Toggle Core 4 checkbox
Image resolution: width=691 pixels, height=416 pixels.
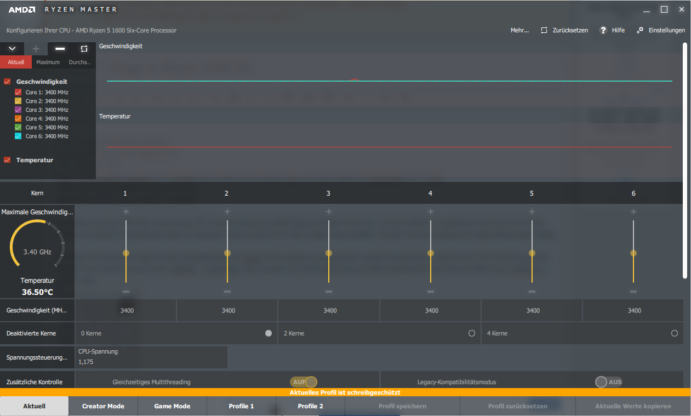pos(18,118)
